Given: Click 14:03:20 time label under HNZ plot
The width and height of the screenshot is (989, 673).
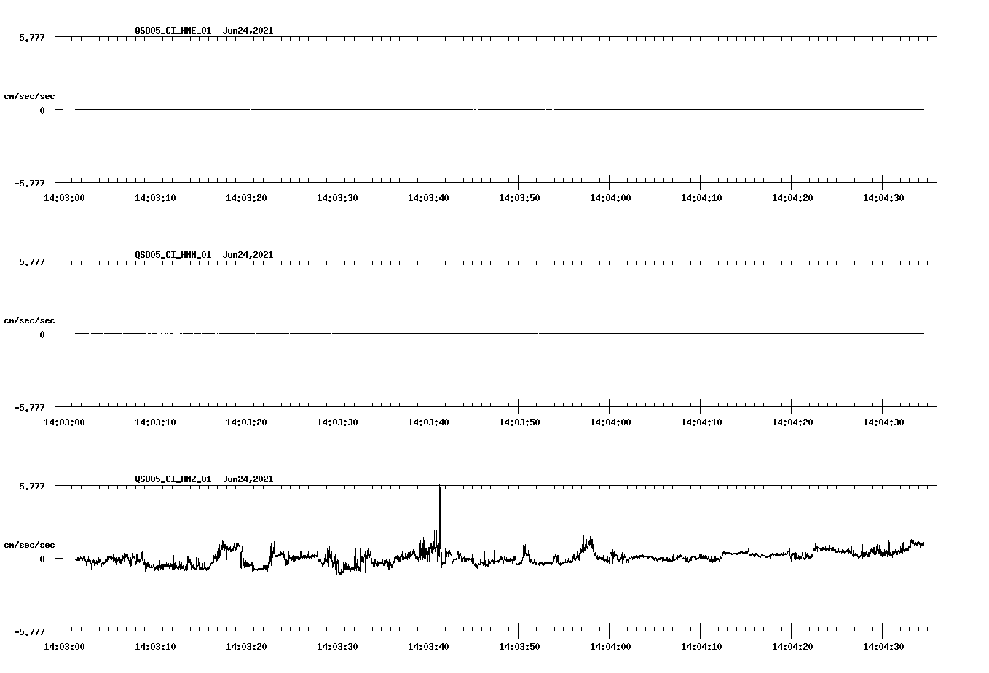Looking at the screenshot, I should click(x=246, y=647).
